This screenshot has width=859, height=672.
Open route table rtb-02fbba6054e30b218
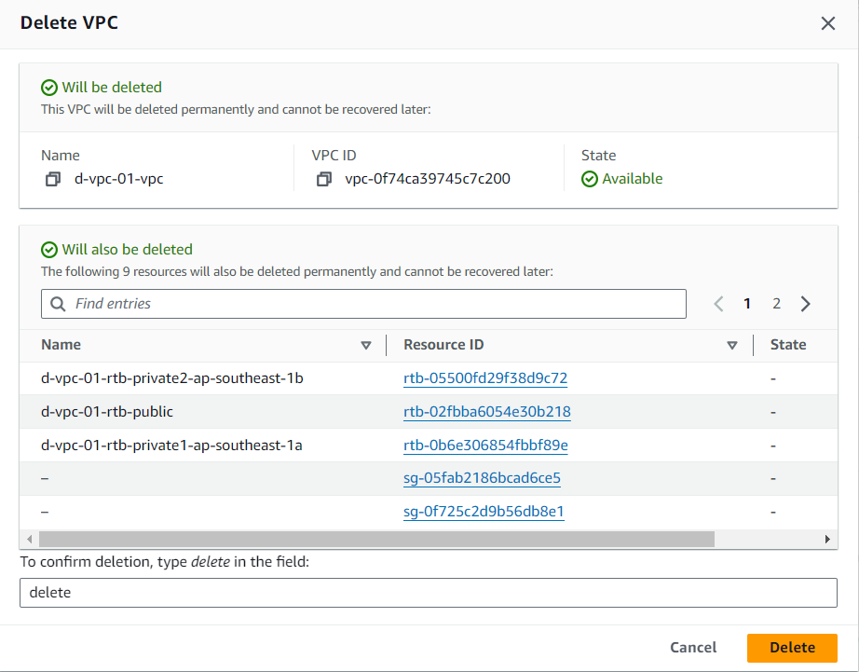[x=486, y=411]
